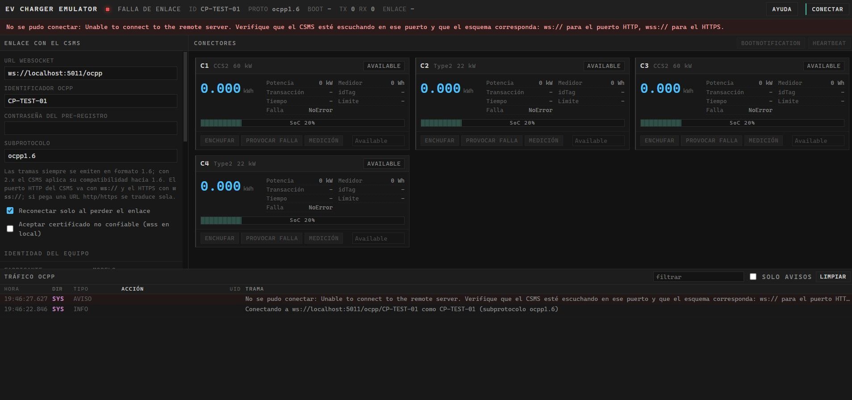Select the AVISO log row at 19:46:27.627
The image size is (852, 400).
click(x=426, y=299)
